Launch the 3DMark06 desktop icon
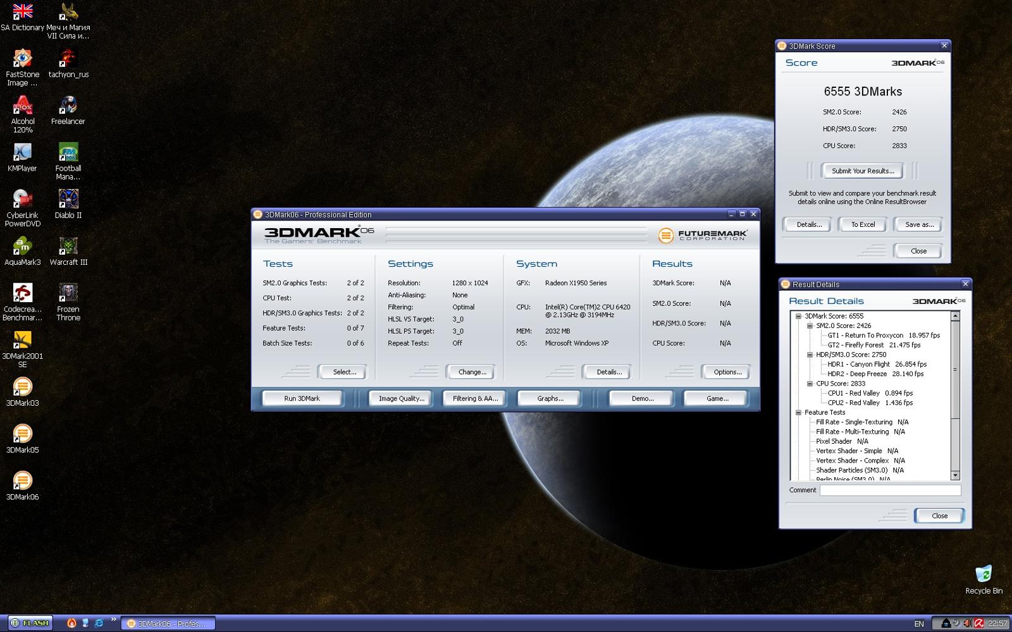Screen dimensions: 1012x632 pyautogui.click(x=23, y=485)
